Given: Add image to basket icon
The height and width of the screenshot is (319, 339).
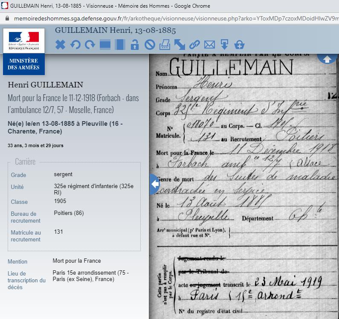Looking at the screenshot, I should click(239, 45).
